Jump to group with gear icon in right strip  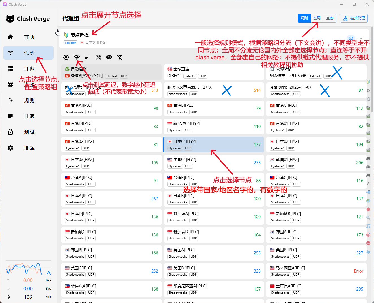tap(368, 99)
